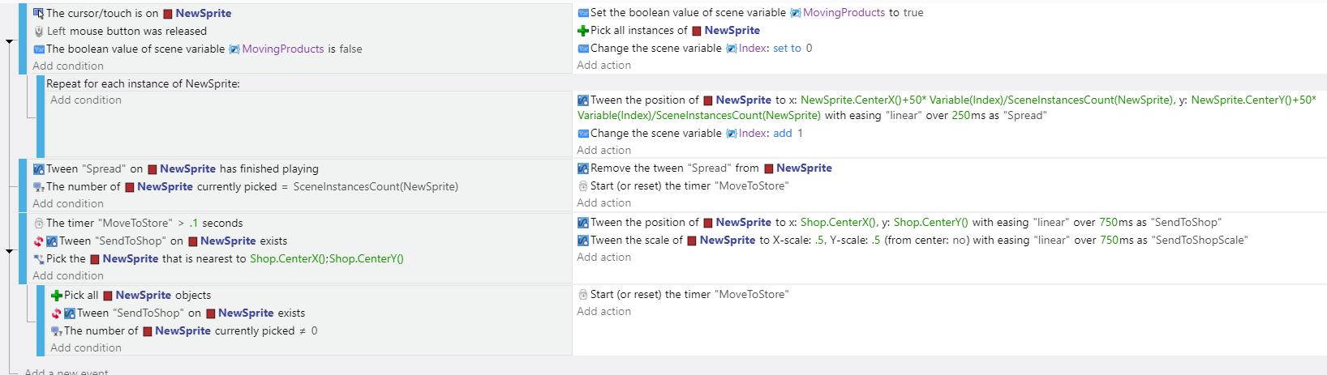Click the mouse icon of 'Left mouse button was released'
1327x375 pixels.
tap(38, 31)
